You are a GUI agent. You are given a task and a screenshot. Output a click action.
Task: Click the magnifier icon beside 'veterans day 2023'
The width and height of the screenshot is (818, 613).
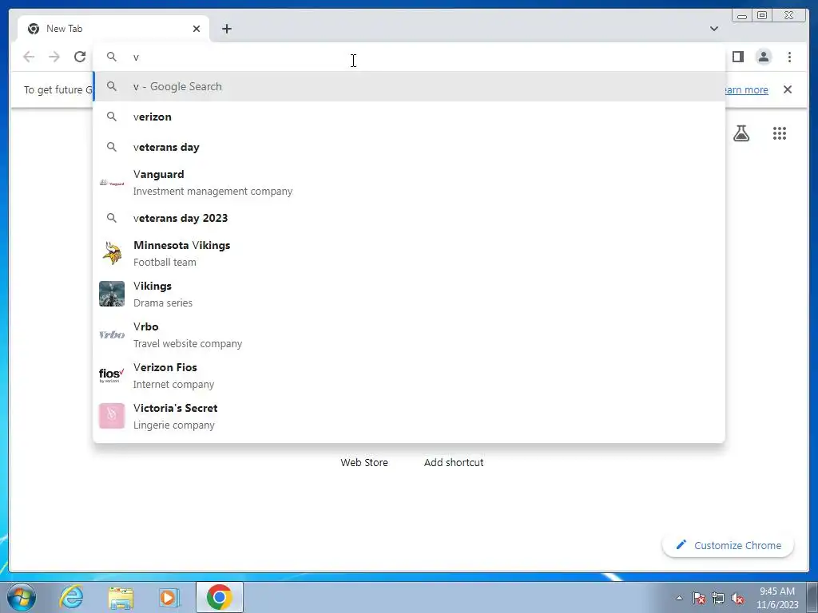(112, 218)
